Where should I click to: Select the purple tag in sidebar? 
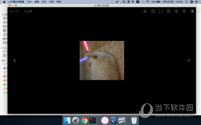[4, 68]
